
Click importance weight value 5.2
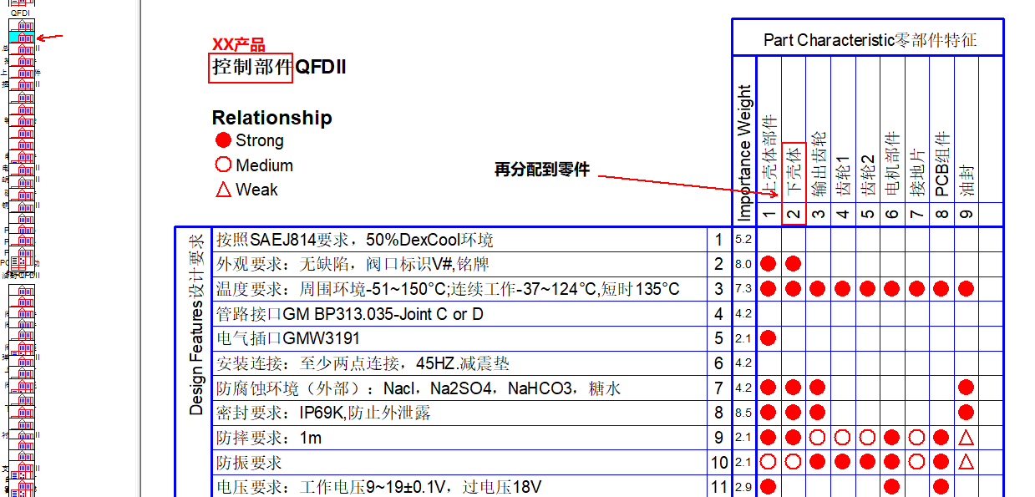point(743,240)
